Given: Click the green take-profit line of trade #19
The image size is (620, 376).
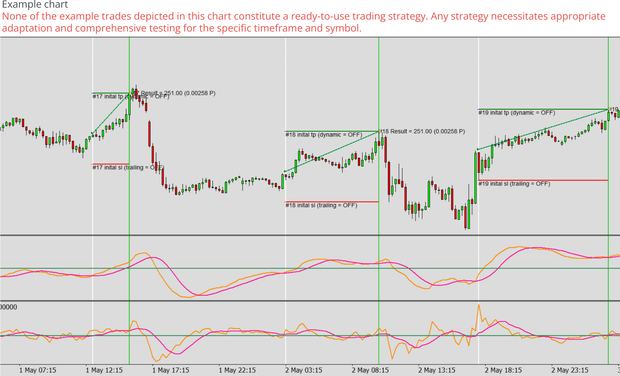Looking at the screenshot, I should [543, 109].
